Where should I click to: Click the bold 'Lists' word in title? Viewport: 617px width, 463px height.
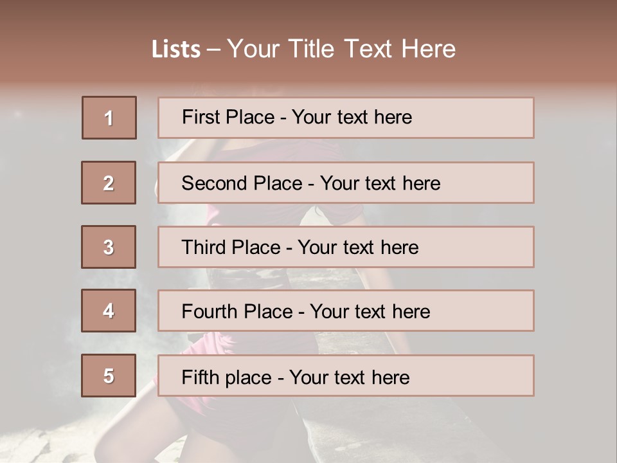coord(176,50)
